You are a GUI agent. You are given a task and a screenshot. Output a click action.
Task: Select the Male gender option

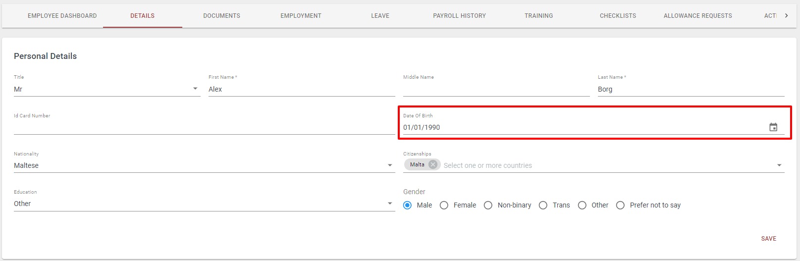pos(407,205)
